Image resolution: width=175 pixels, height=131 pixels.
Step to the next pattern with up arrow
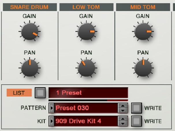coord(123,106)
